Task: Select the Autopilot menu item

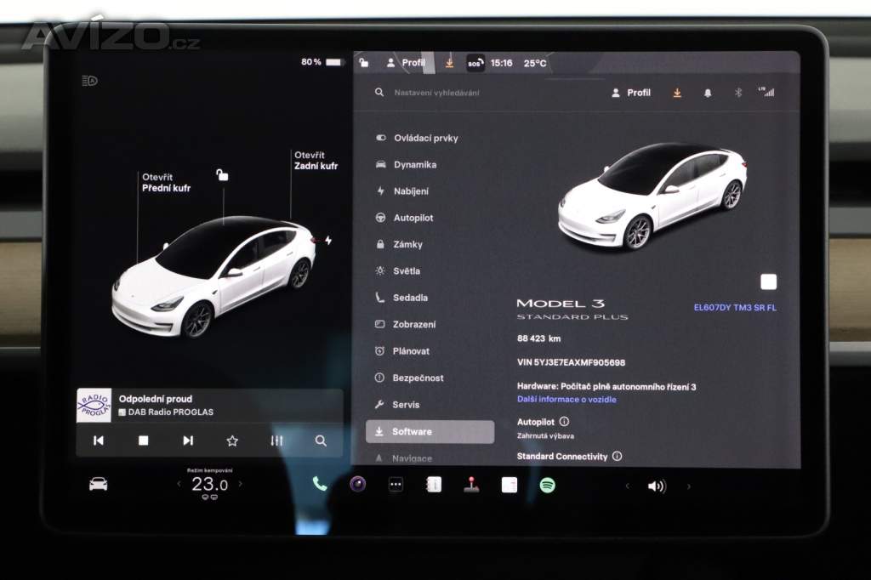Action: tap(413, 218)
